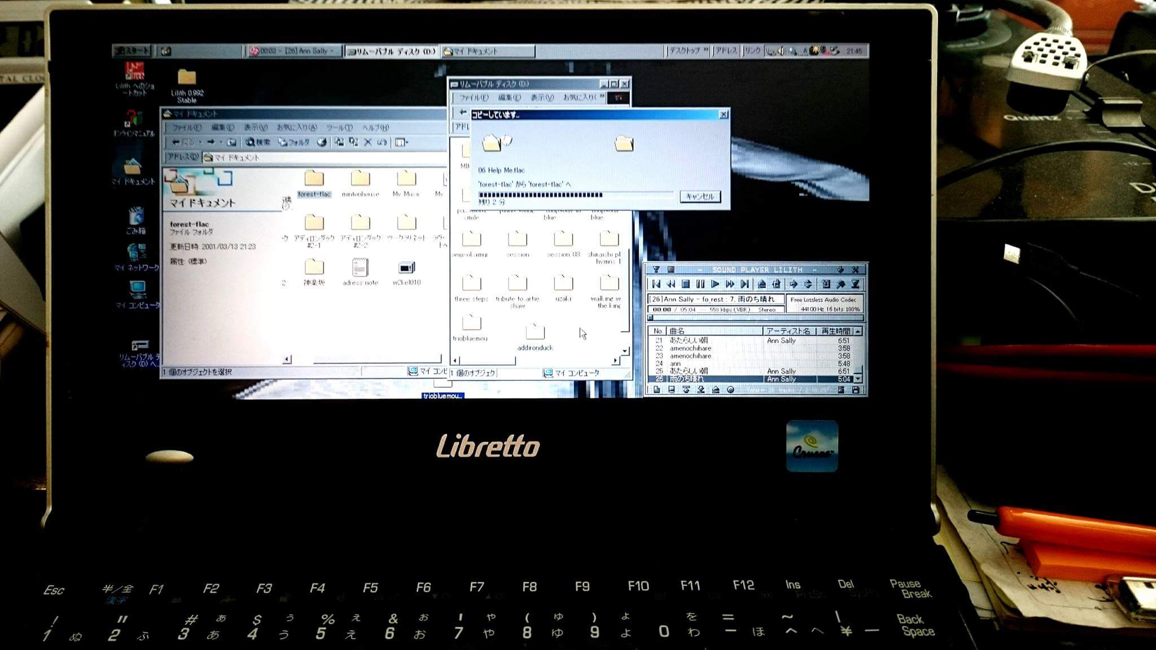Click フォルダ folders button in My Documents toolbar
Viewport: 1156px width, 650px height.
[x=294, y=142]
